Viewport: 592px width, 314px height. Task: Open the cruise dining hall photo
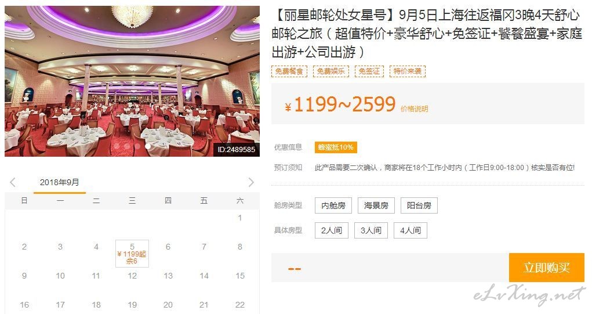132,81
